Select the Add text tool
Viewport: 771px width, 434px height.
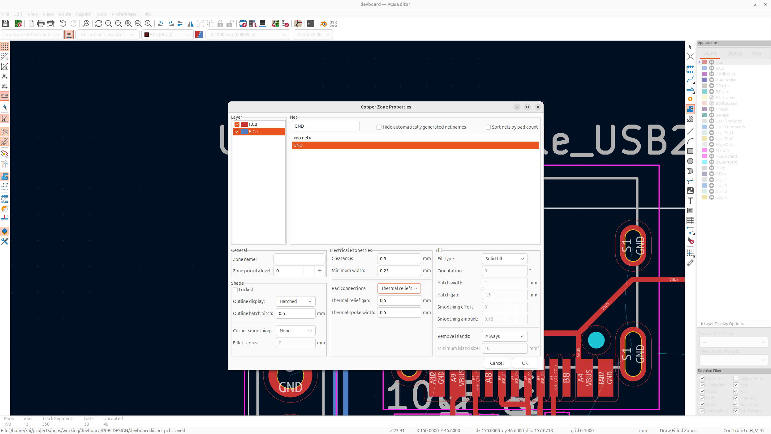point(690,201)
